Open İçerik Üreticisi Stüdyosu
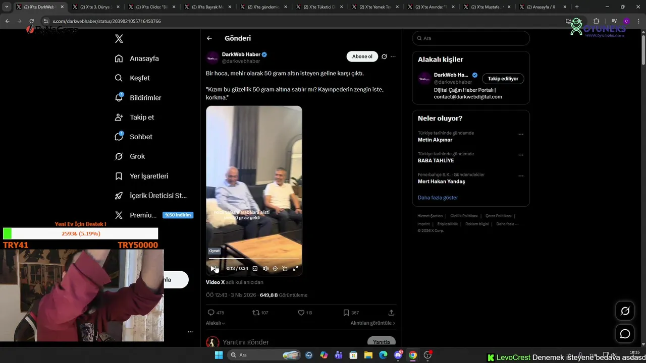 (x=151, y=196)
